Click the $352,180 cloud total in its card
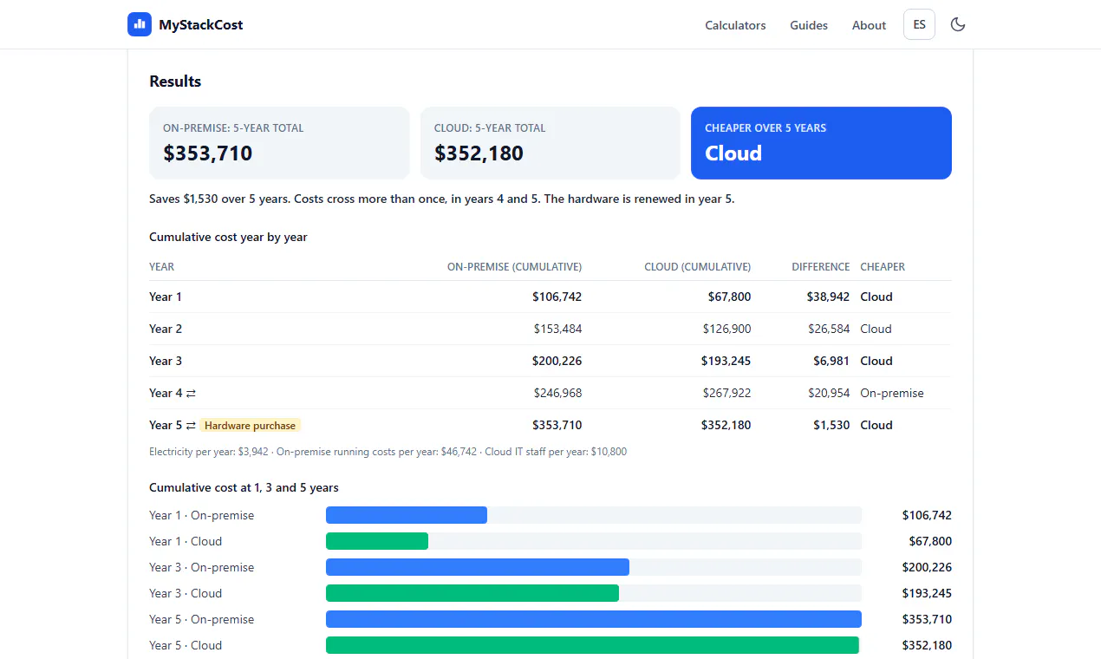The image size is (1101, 659). click(x=479, y=153)
